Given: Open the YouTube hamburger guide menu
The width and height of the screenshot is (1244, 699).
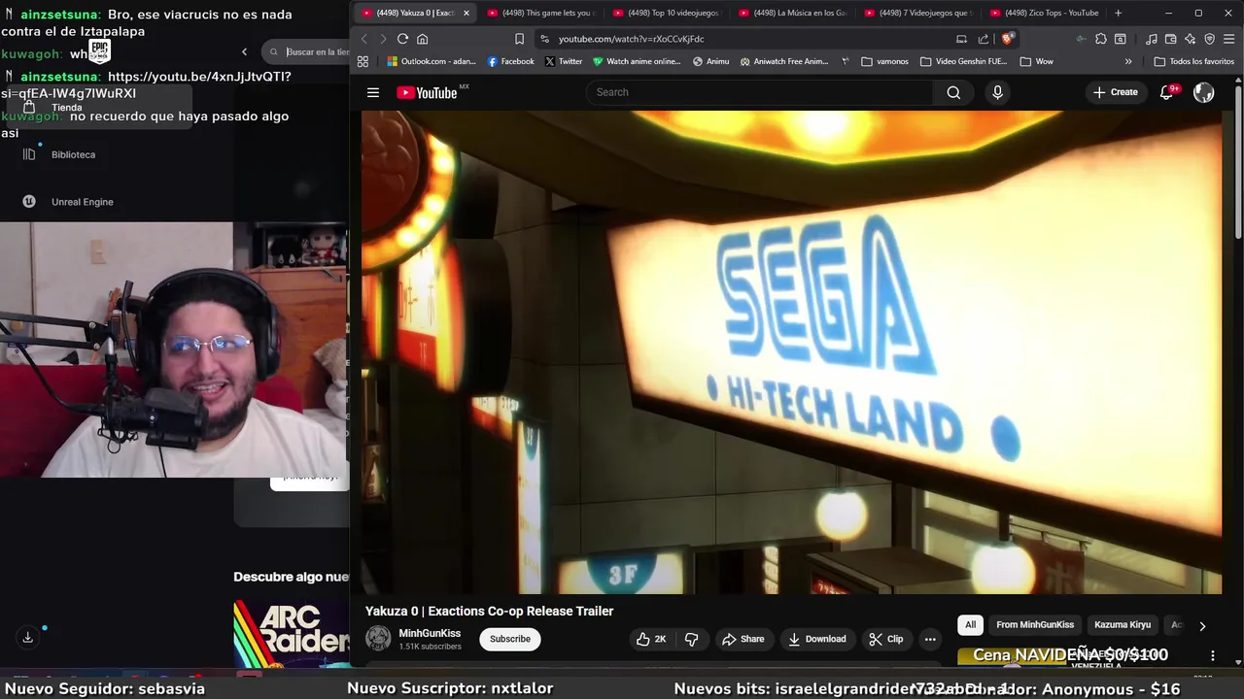Looking at the screenshot, I should 373,92.
